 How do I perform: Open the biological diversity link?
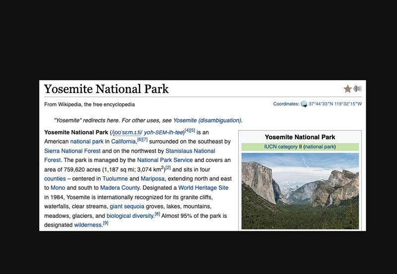[130, 216]
